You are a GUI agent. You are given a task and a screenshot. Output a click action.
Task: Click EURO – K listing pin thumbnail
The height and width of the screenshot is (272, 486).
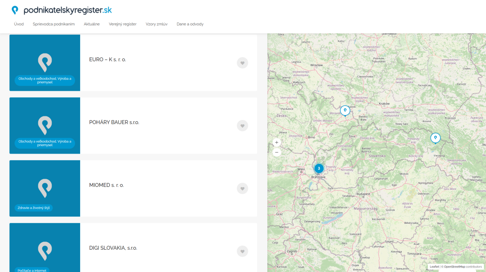point(45,63)
